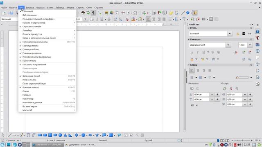Increase spacing above paragraph plus button
This screenshot has height=147, width=262.
217,94
